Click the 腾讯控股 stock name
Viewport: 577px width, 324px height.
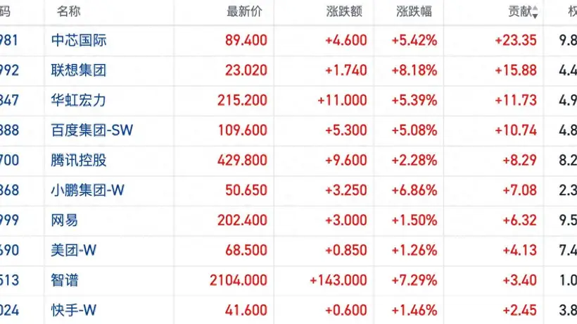(x=79, y=160)
